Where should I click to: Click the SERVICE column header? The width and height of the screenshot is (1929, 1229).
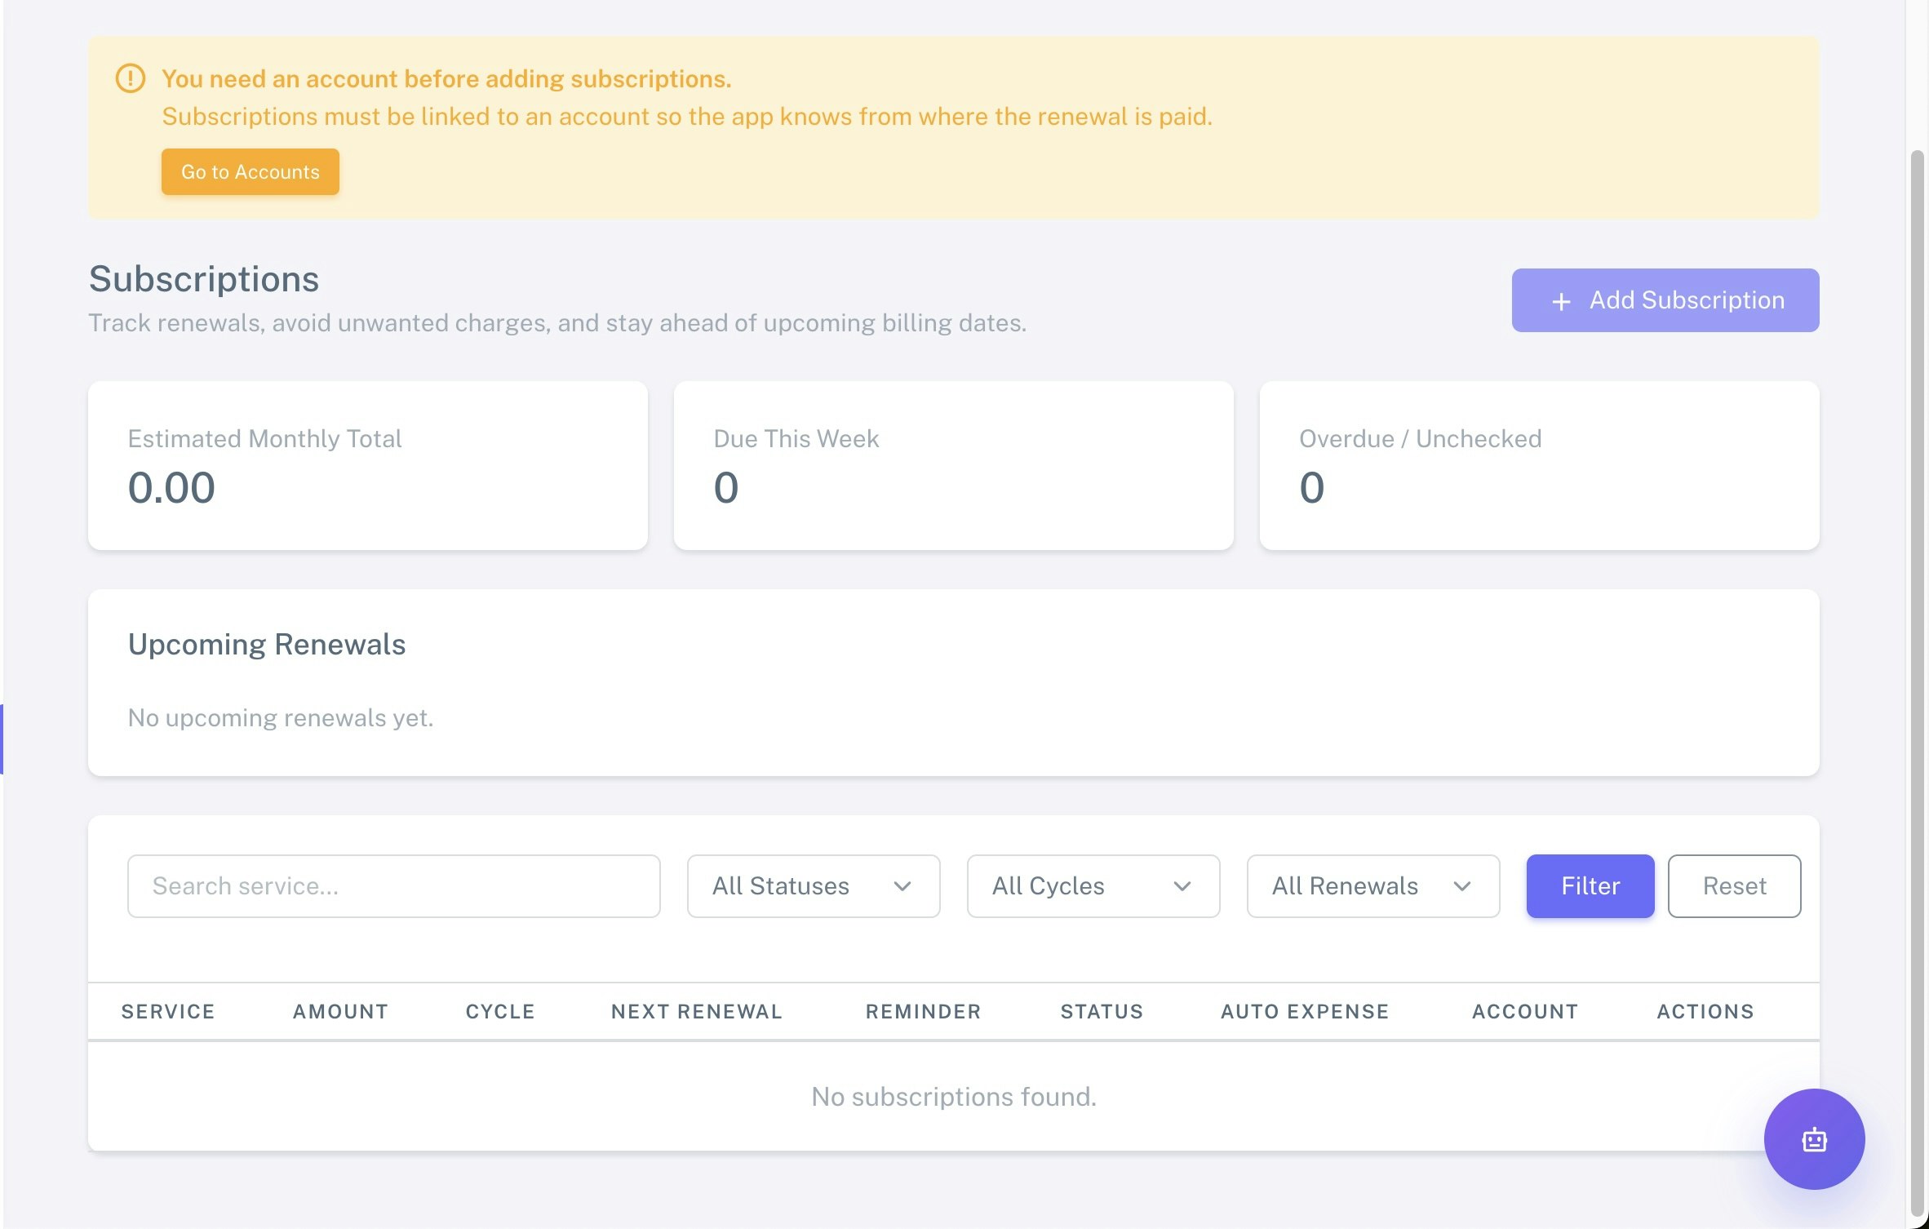pos(168,1011)
